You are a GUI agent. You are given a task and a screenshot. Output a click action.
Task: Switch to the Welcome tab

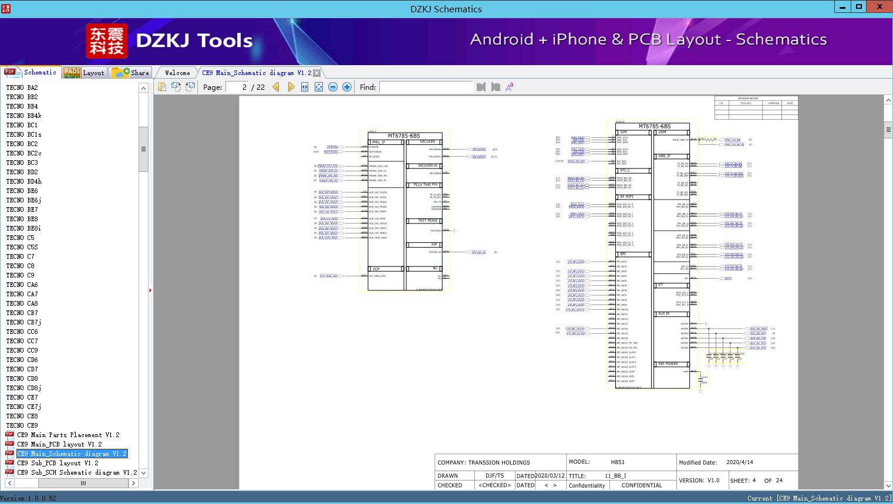point(177,73)
